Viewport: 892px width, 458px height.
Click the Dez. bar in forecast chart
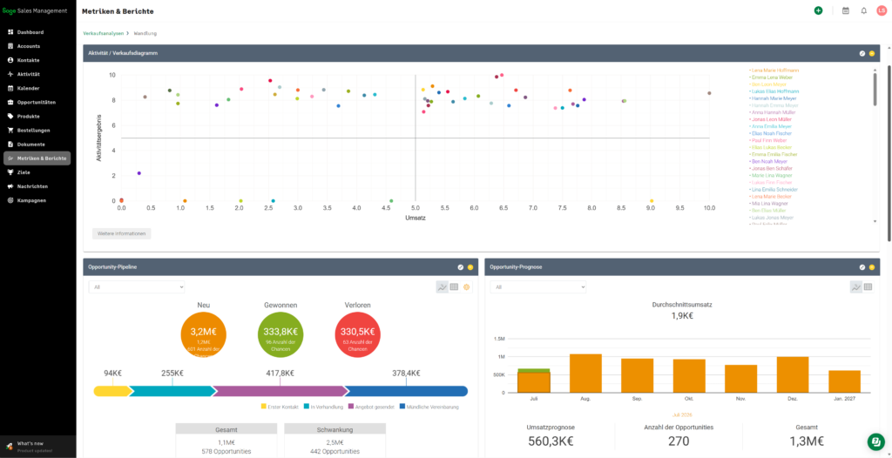coord(793,374)
